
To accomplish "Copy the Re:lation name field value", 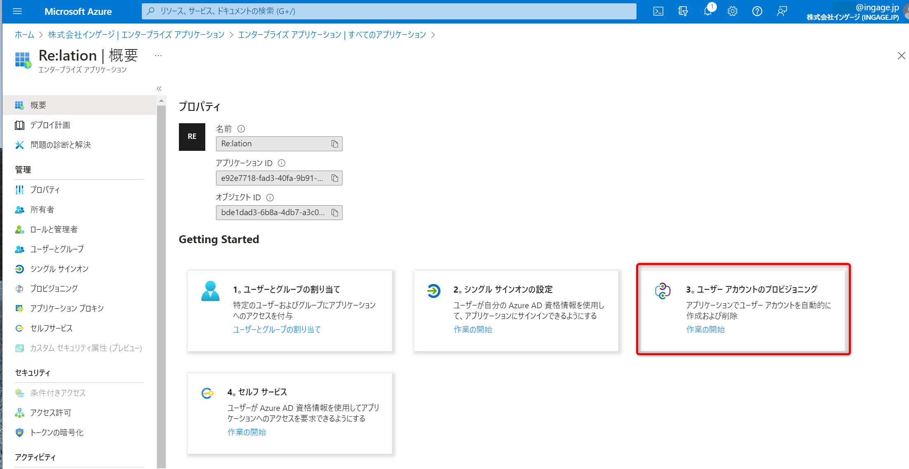I will 335,144.
